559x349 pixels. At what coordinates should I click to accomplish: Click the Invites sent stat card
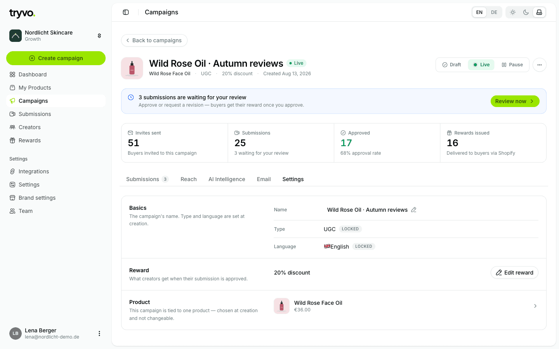tap(174, 143)
